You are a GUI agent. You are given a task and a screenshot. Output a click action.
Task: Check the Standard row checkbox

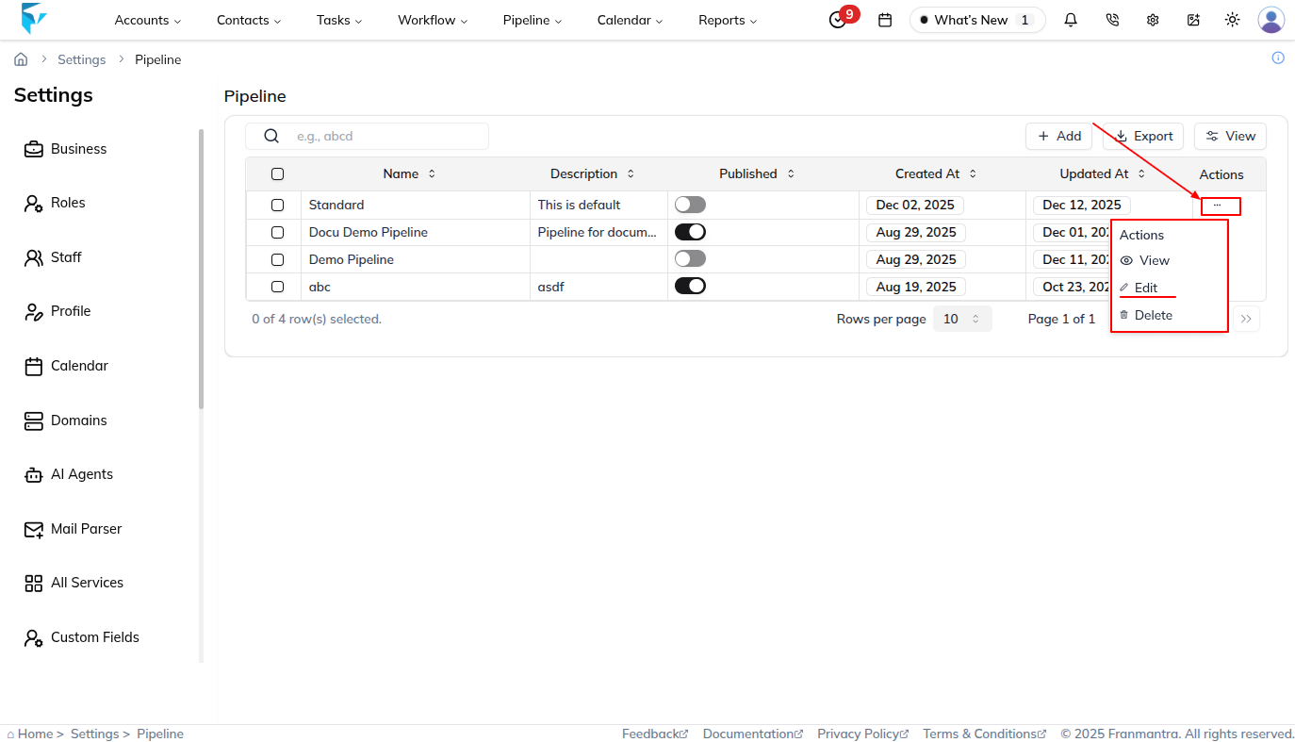tap(277, 205)
